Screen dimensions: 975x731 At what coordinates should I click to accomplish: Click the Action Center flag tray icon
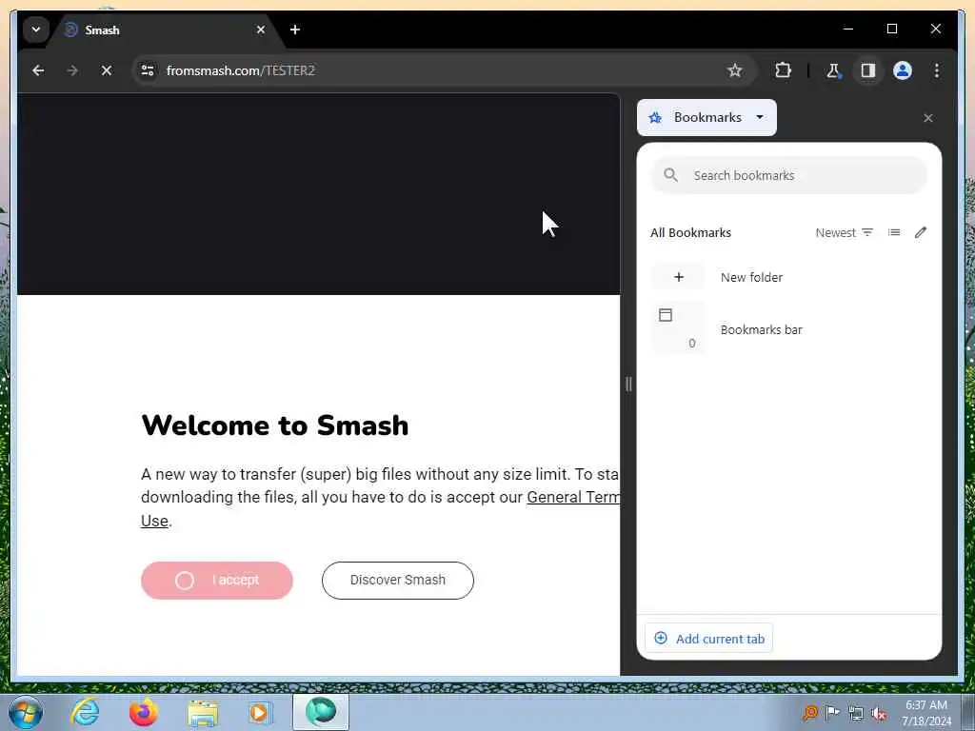click(x=832, y=713)
